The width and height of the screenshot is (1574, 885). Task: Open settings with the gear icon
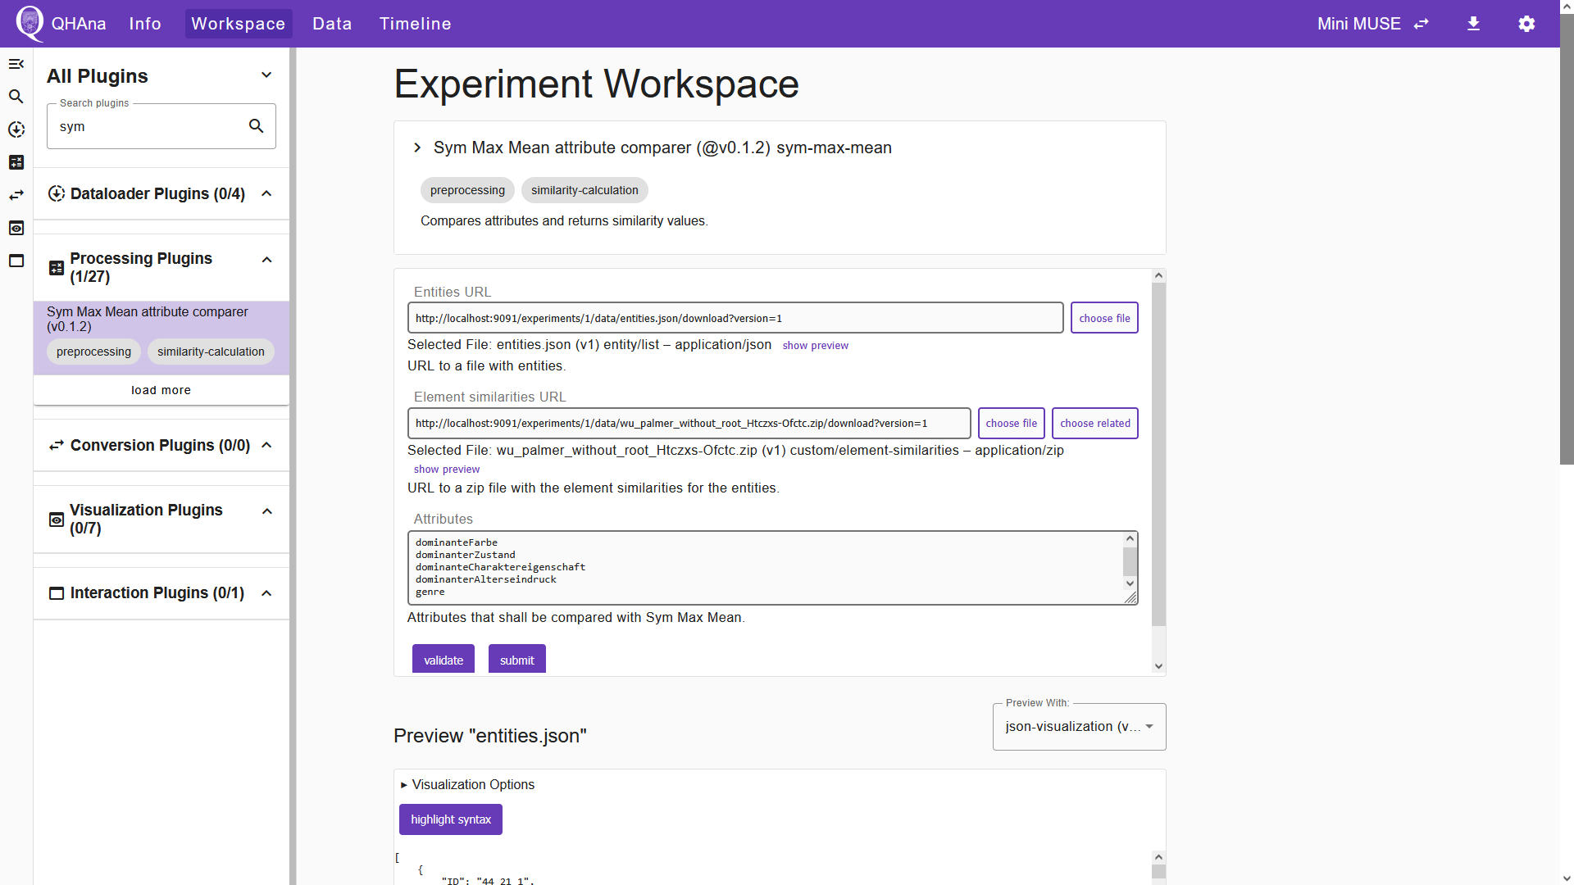point(1526,24)
